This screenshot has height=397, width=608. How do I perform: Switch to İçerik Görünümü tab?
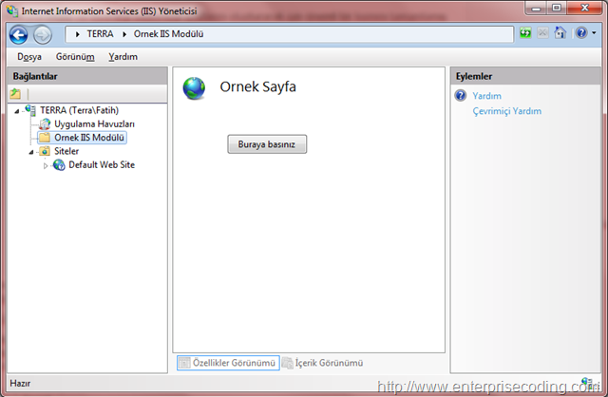point(323,363)
